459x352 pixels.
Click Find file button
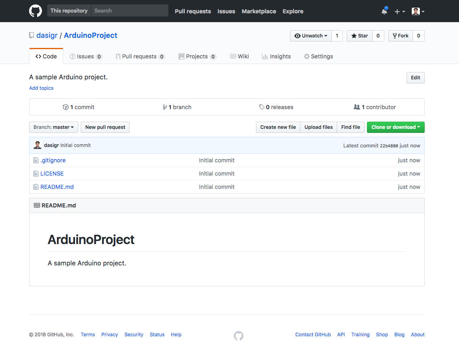(351, 127)
